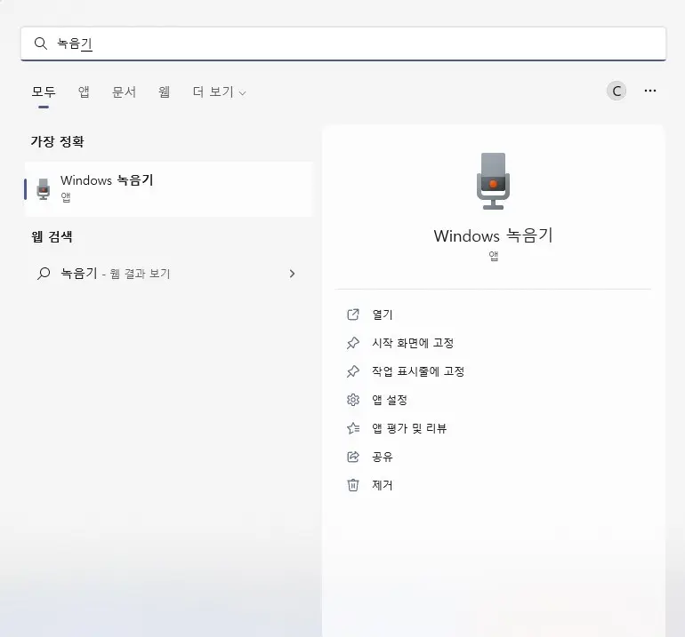This screenshot has height=637, width=685.
Task: Click the large Windows 녹음기 microphone icon
Action: (493, 181)
